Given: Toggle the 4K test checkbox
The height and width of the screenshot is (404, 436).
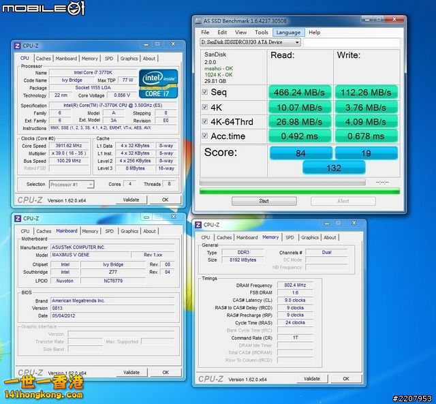Looking at the screenshot, I should click(x=205, y=107).
